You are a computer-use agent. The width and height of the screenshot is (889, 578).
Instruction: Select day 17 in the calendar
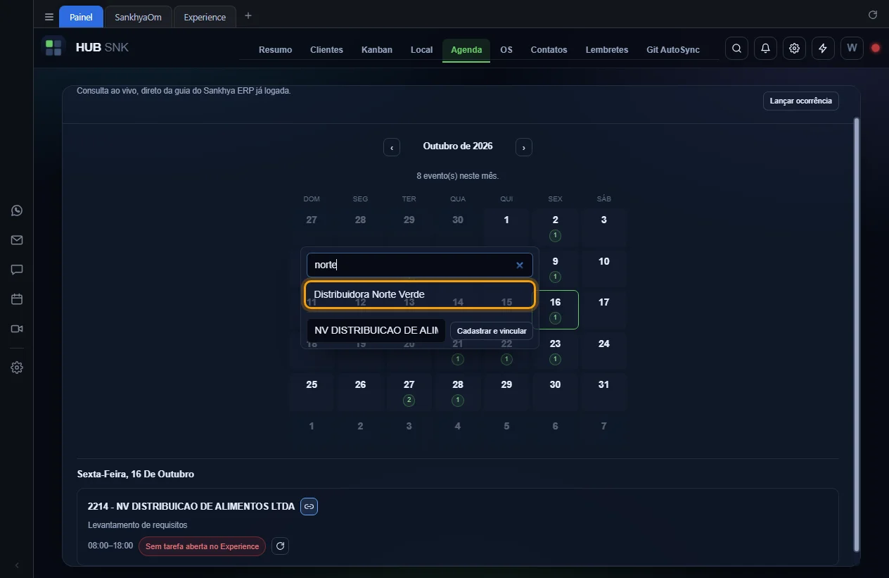coord(603,309)
